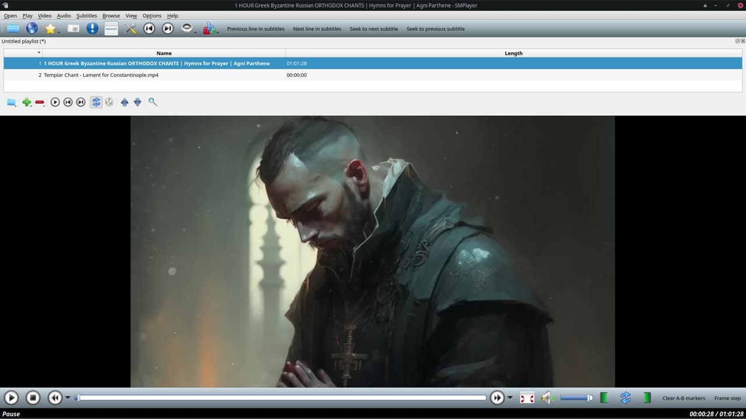Click the subtitle track abc icon

click(x=208, y=29)
